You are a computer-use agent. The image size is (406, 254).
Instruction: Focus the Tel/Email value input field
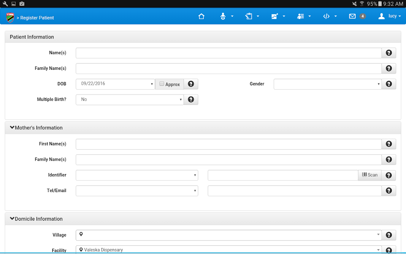coord(295,191)
